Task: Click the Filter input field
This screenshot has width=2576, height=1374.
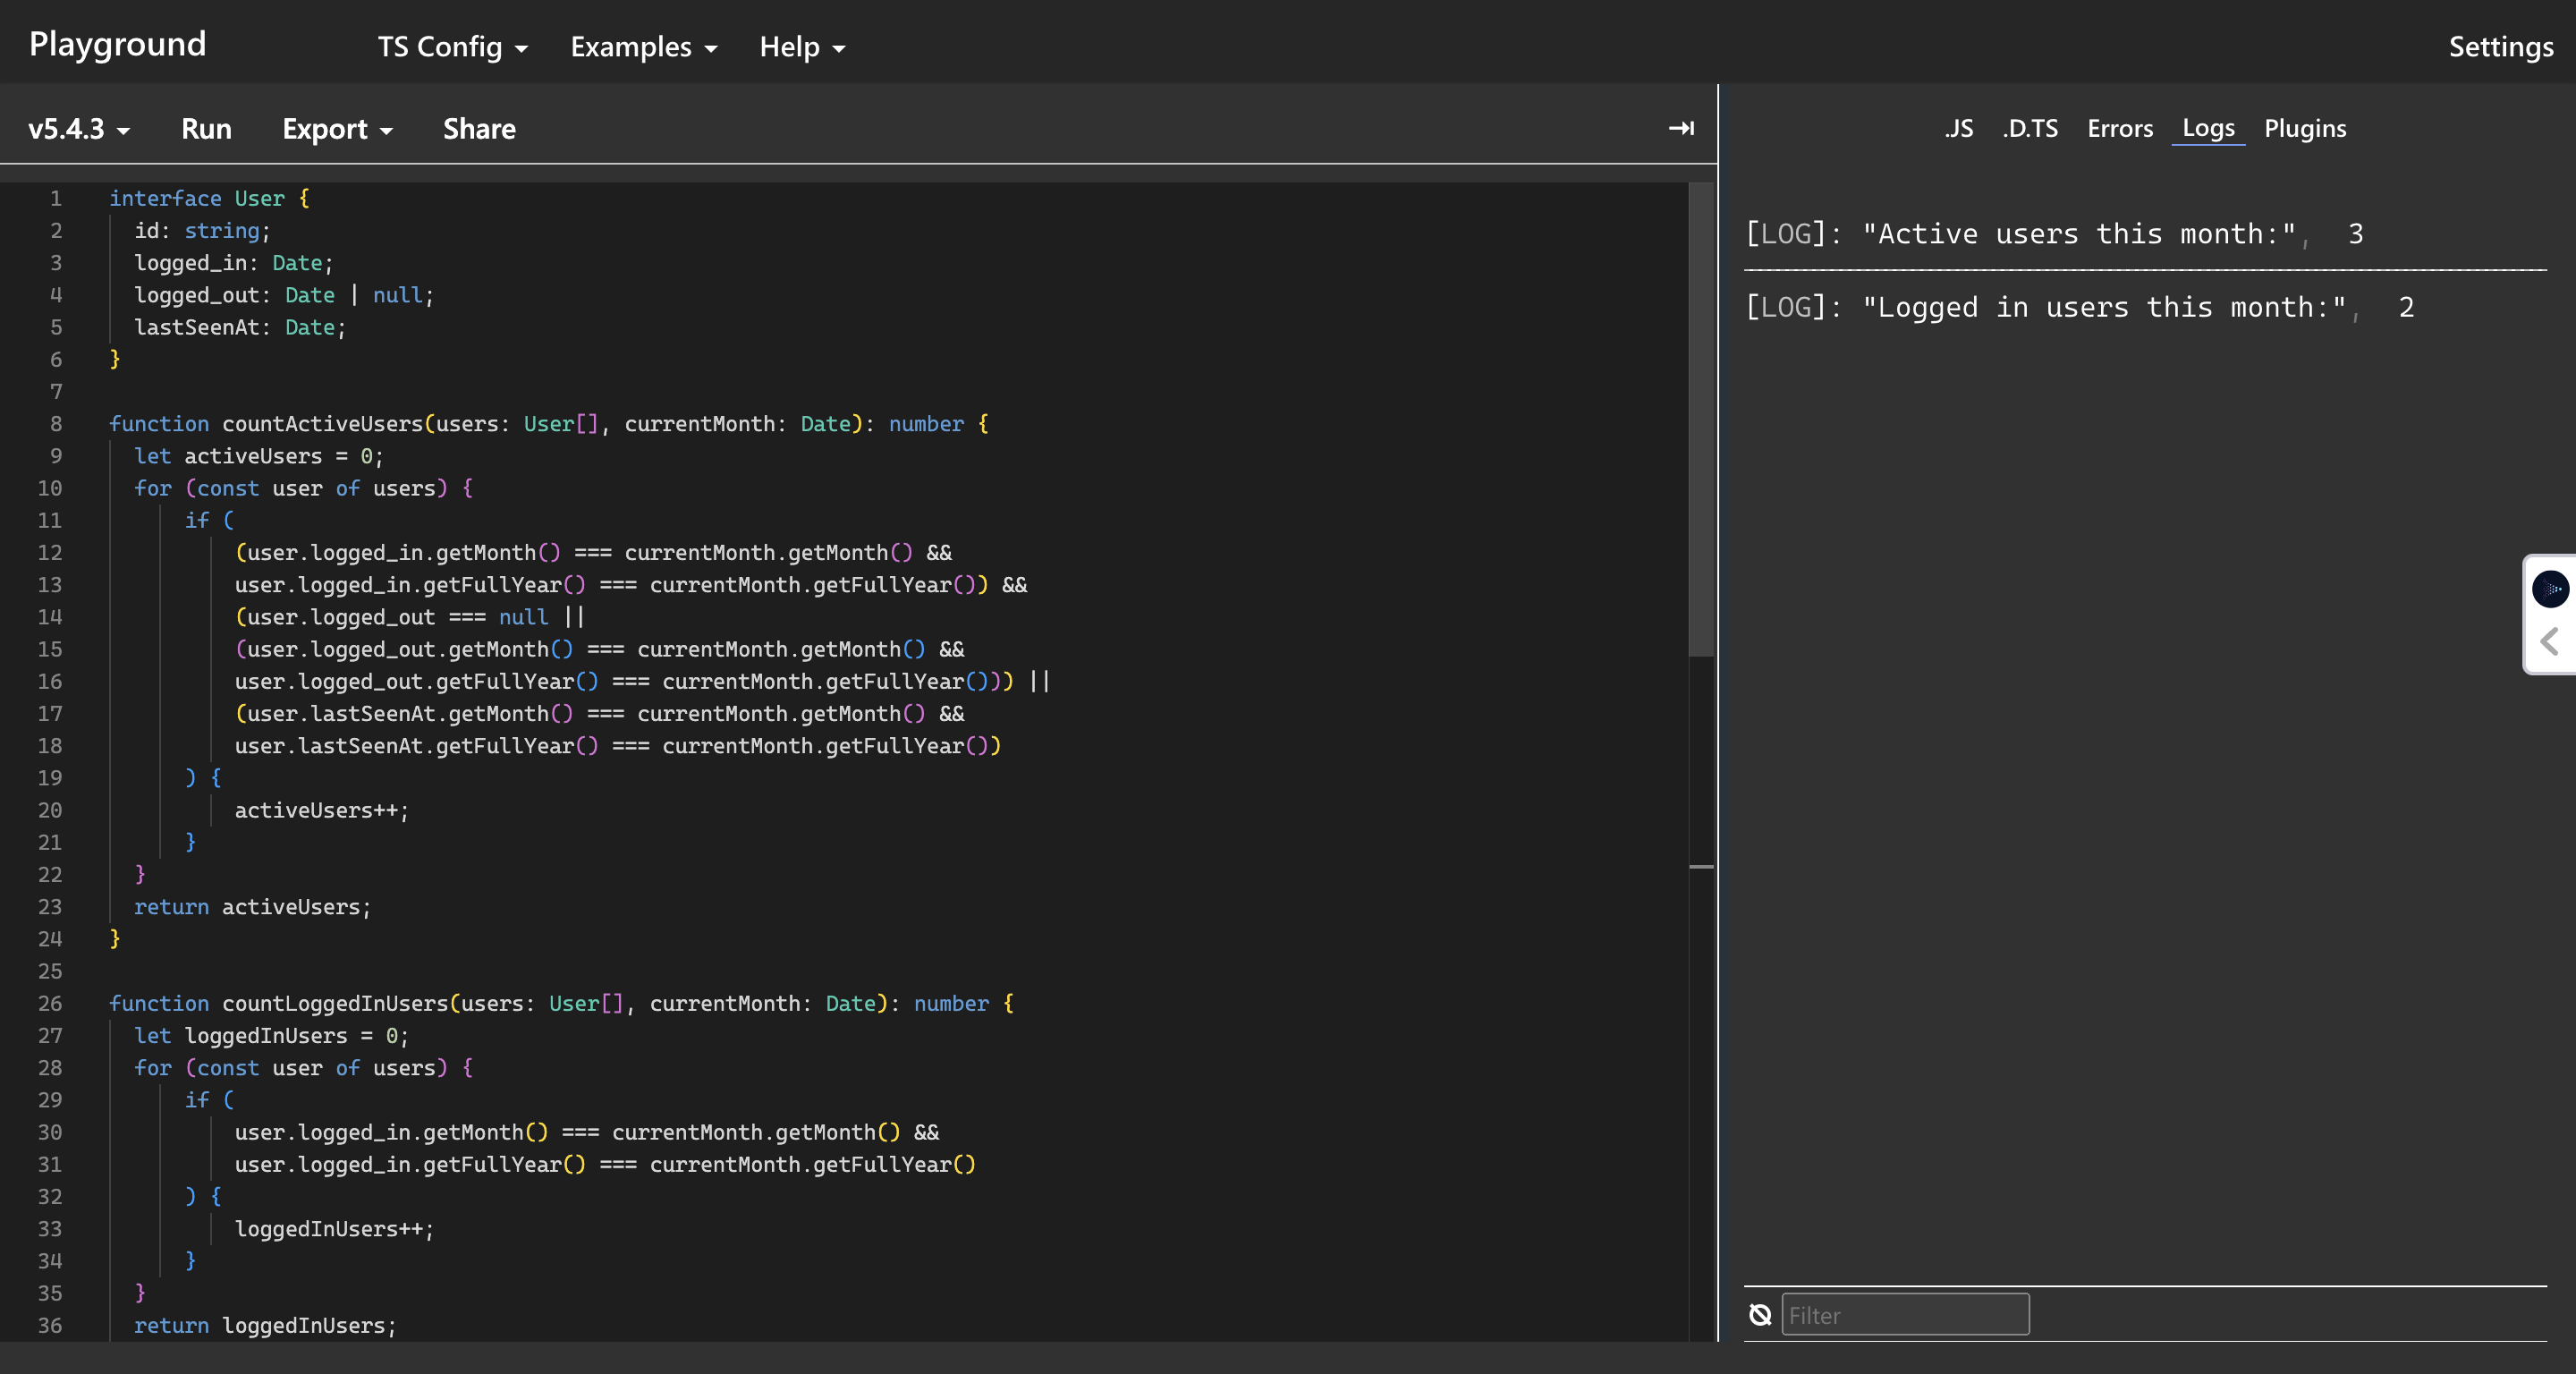Action: click(1904, 1315)
